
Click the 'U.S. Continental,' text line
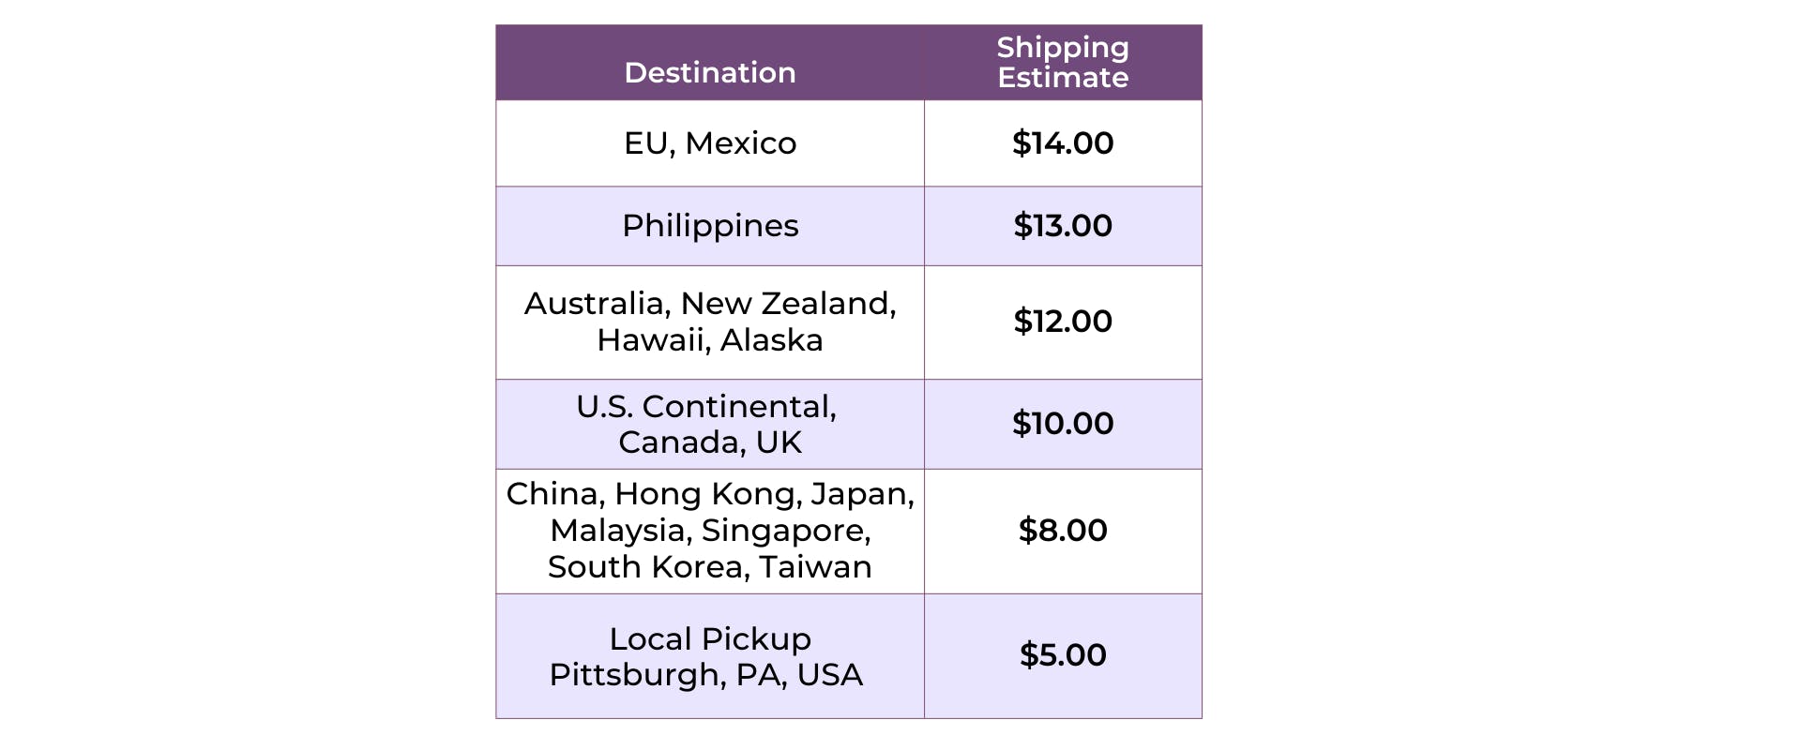tap(706, 407)
